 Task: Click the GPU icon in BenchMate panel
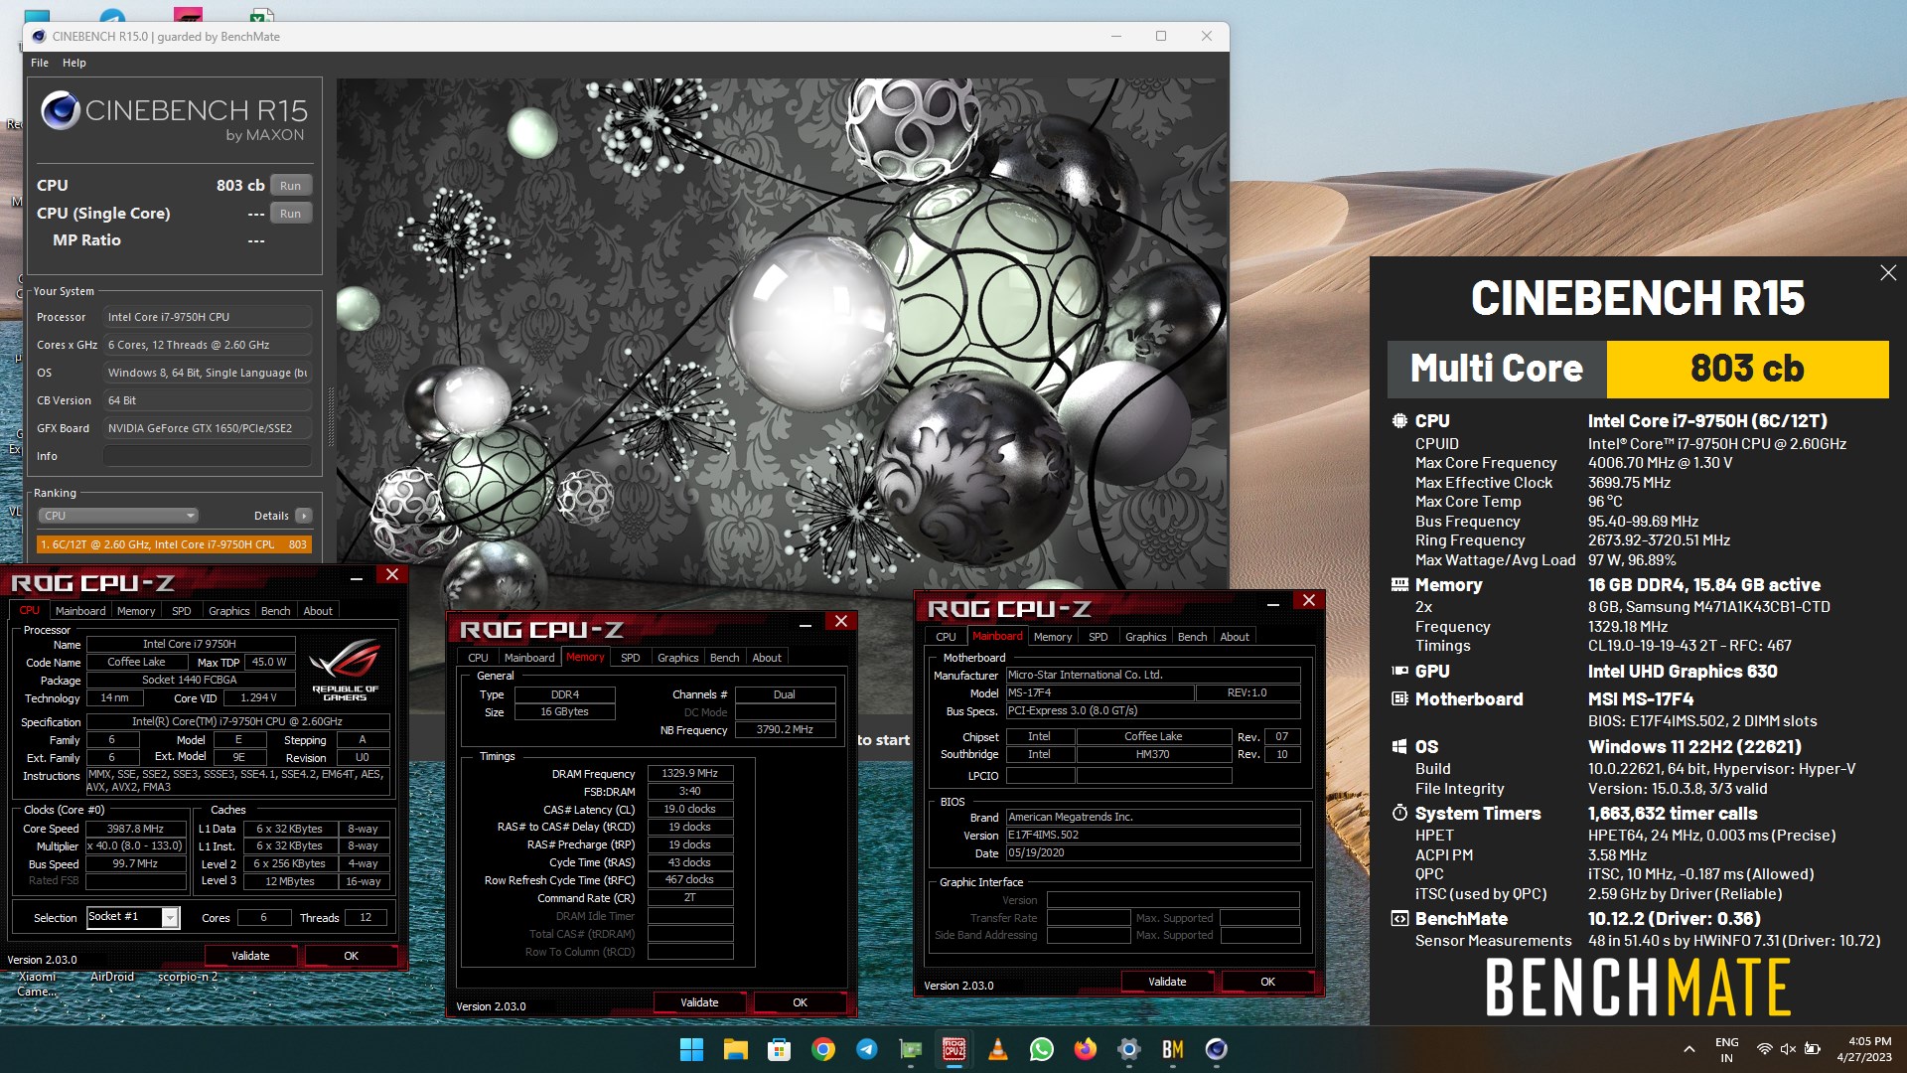[1399, 672]
